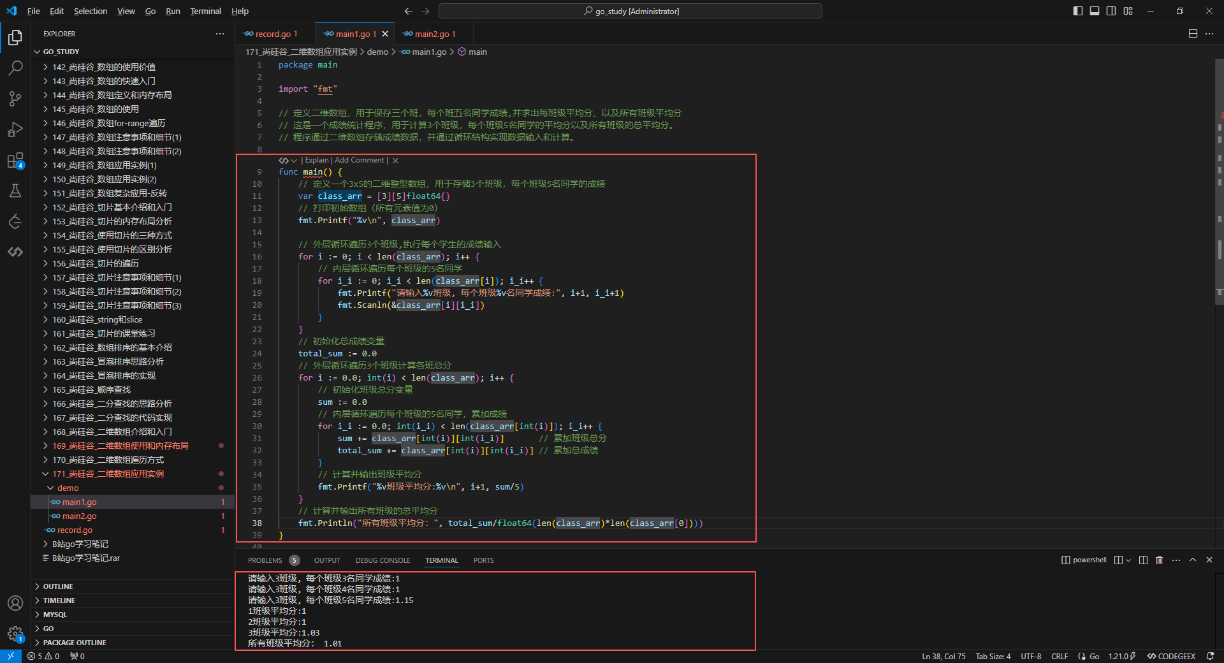Open the Source Control view
Viewport: 1224px width, 663px height.
[x=15, y=98]
